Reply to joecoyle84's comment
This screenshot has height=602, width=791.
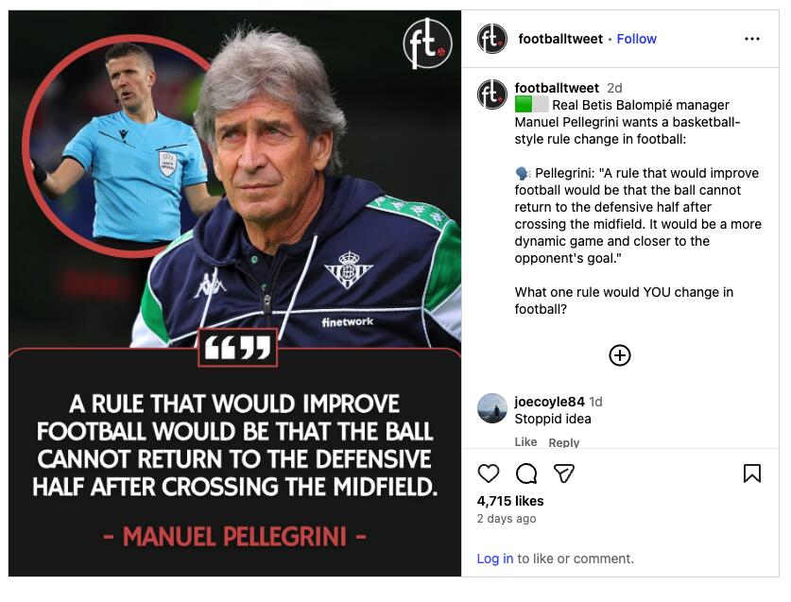point(563,442)
